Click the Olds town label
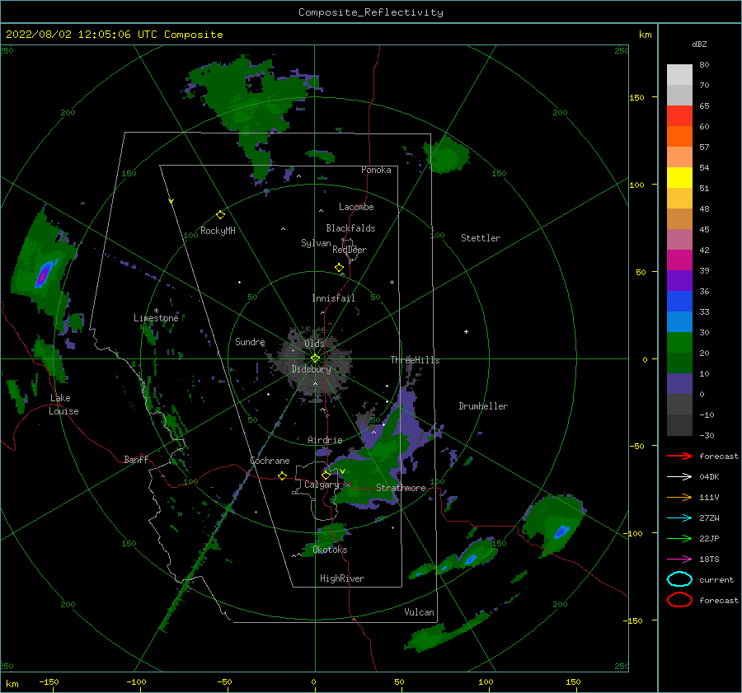Viewport: 742px width, 693px height. (314, 343)
